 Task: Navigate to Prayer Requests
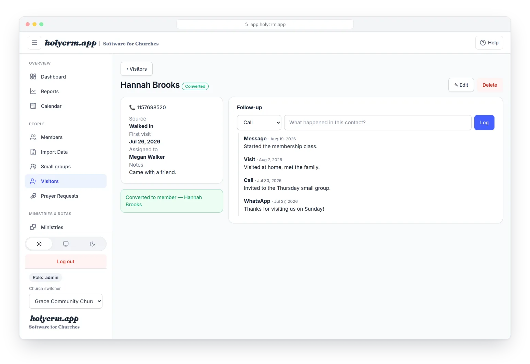pyautogui.click(x=66, y=196)
